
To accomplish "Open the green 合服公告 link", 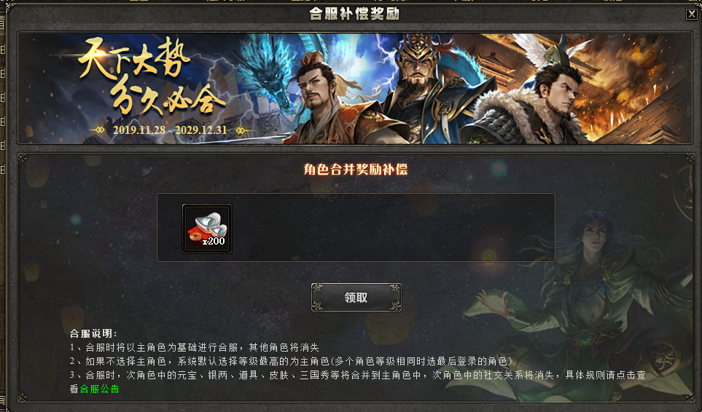I will [x=99, y=389].
